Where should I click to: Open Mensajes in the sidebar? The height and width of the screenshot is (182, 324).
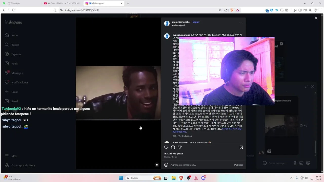tap(14, 73)
